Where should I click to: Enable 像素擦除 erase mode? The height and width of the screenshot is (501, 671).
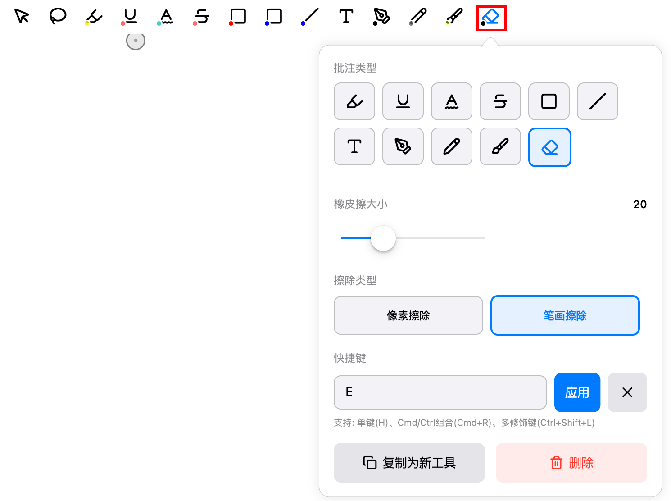pos(408,315)
